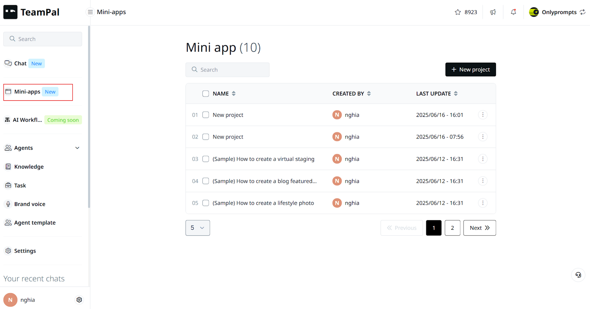The image size is (590, 309).
Task: Open the blog featured sample project name
Action: click(x=264, y=181)
